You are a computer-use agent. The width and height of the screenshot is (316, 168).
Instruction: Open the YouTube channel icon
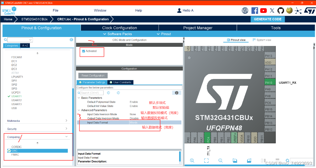tap(263, 11)
